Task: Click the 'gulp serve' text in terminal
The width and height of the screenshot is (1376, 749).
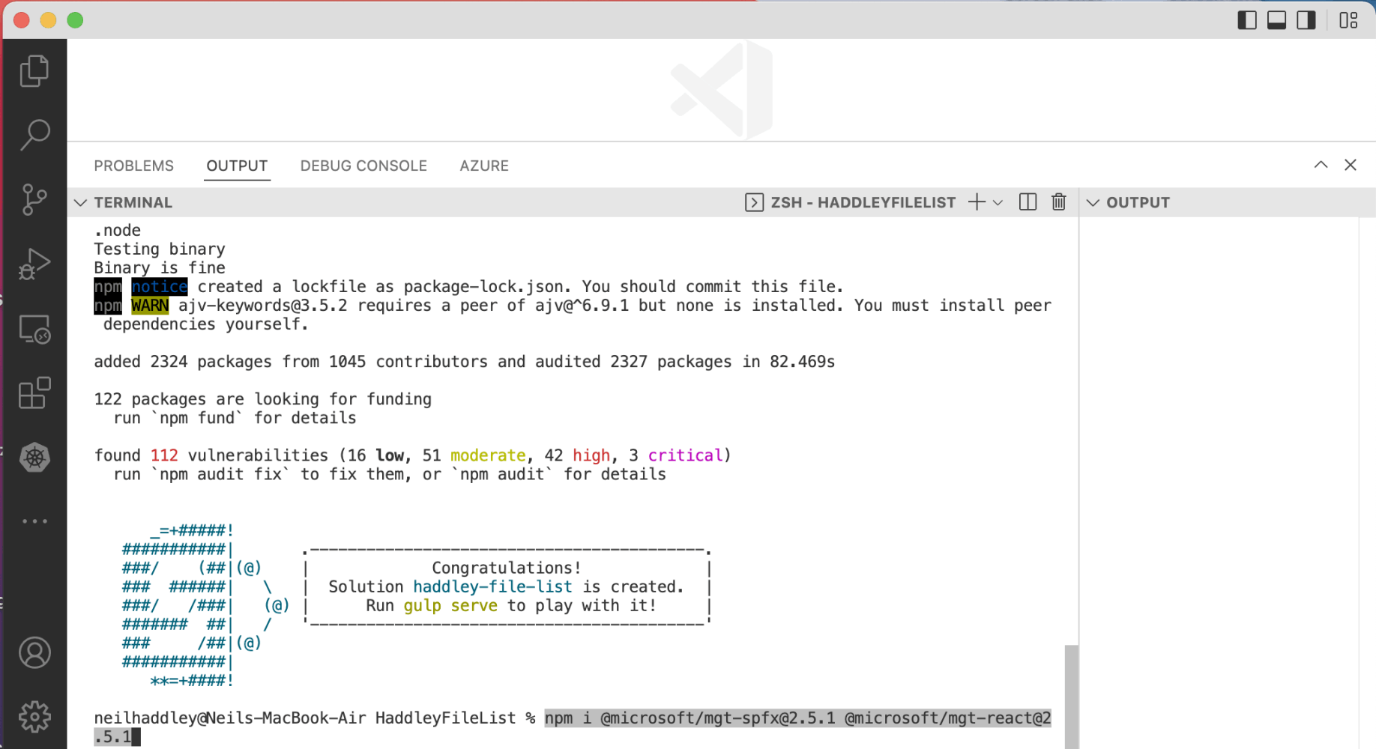Action: [450, 605]
